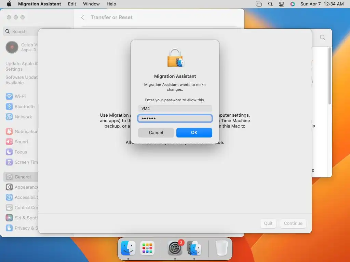Open Control Center settings in sidebar

[22, 208]
